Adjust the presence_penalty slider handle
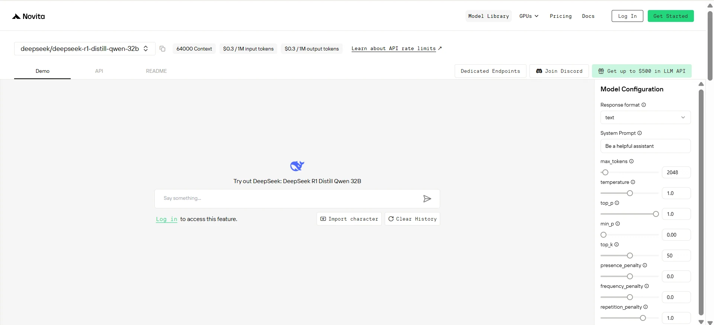 630,276
